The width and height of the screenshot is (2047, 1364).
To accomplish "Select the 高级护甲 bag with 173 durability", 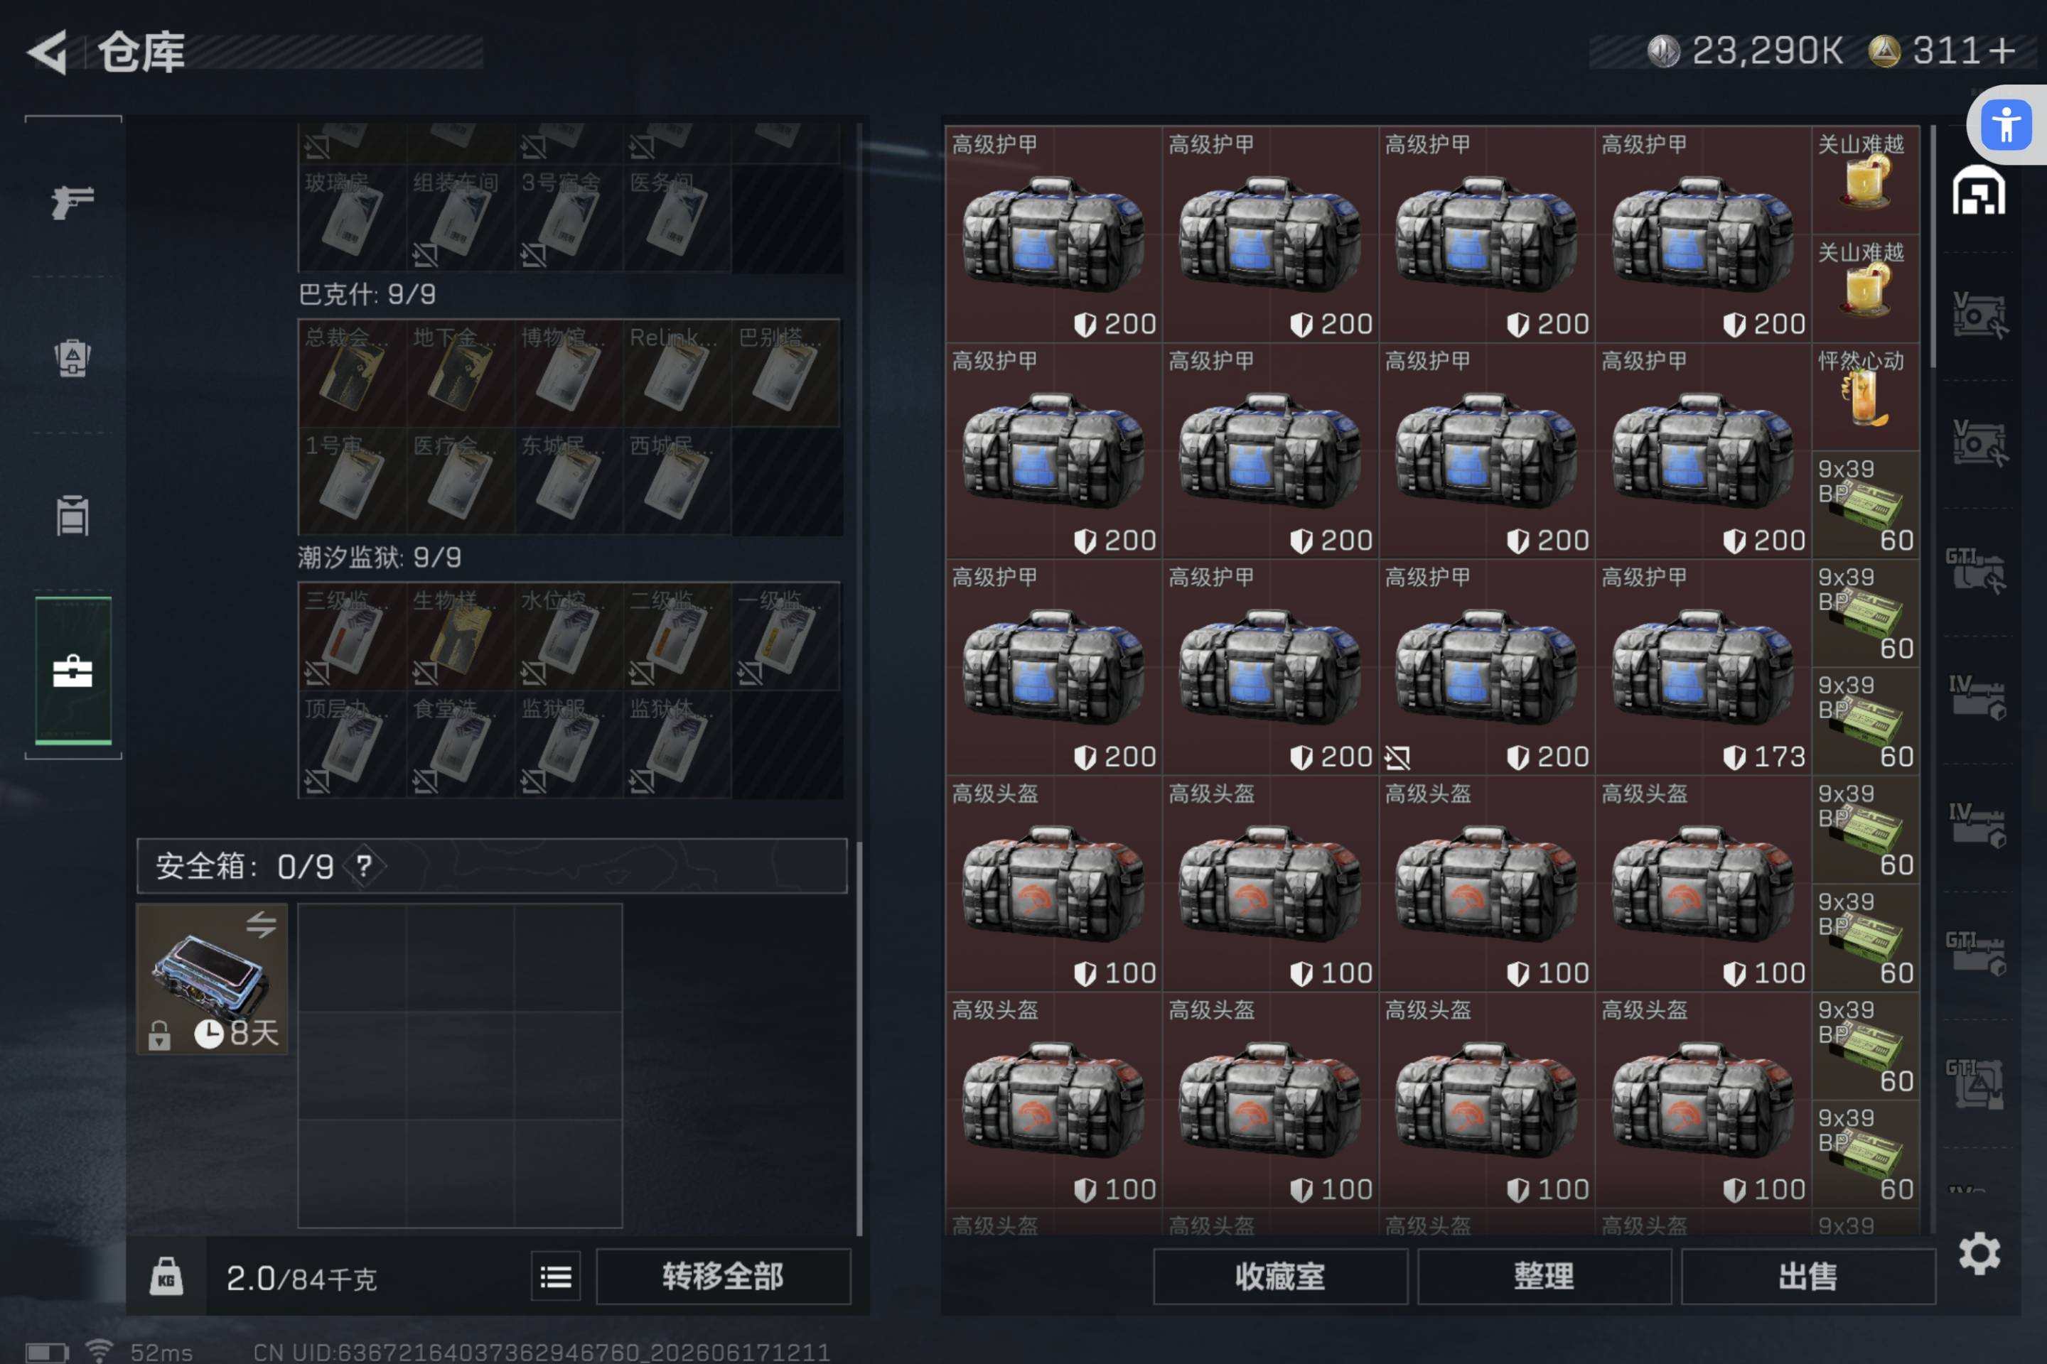I will [1703, 667].
